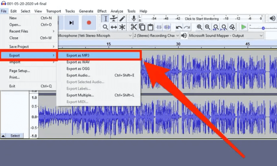277x166 pixels.
Task: Select Export Multiple... option
Action: click(99, 95)
